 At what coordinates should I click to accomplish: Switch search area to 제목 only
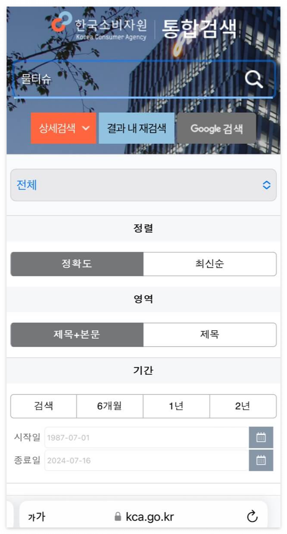(x=210, y=335)
